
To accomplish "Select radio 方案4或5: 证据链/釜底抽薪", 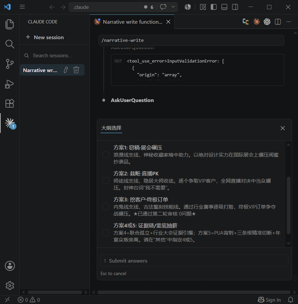I will [106, 233].
